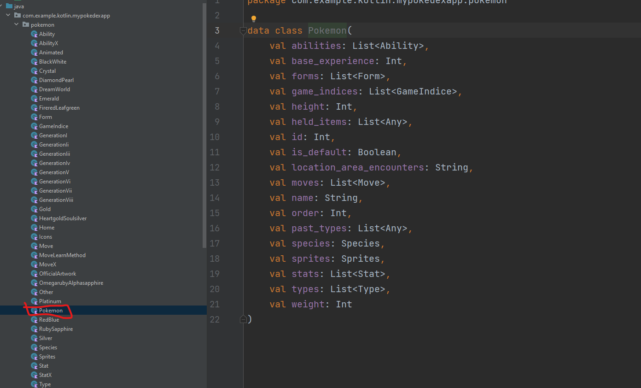The width and height of the screenshot is (641, 388).
Task: Collapse the com.example.kotlin.mypokedexapp package chevron
Action: point(8,16)
